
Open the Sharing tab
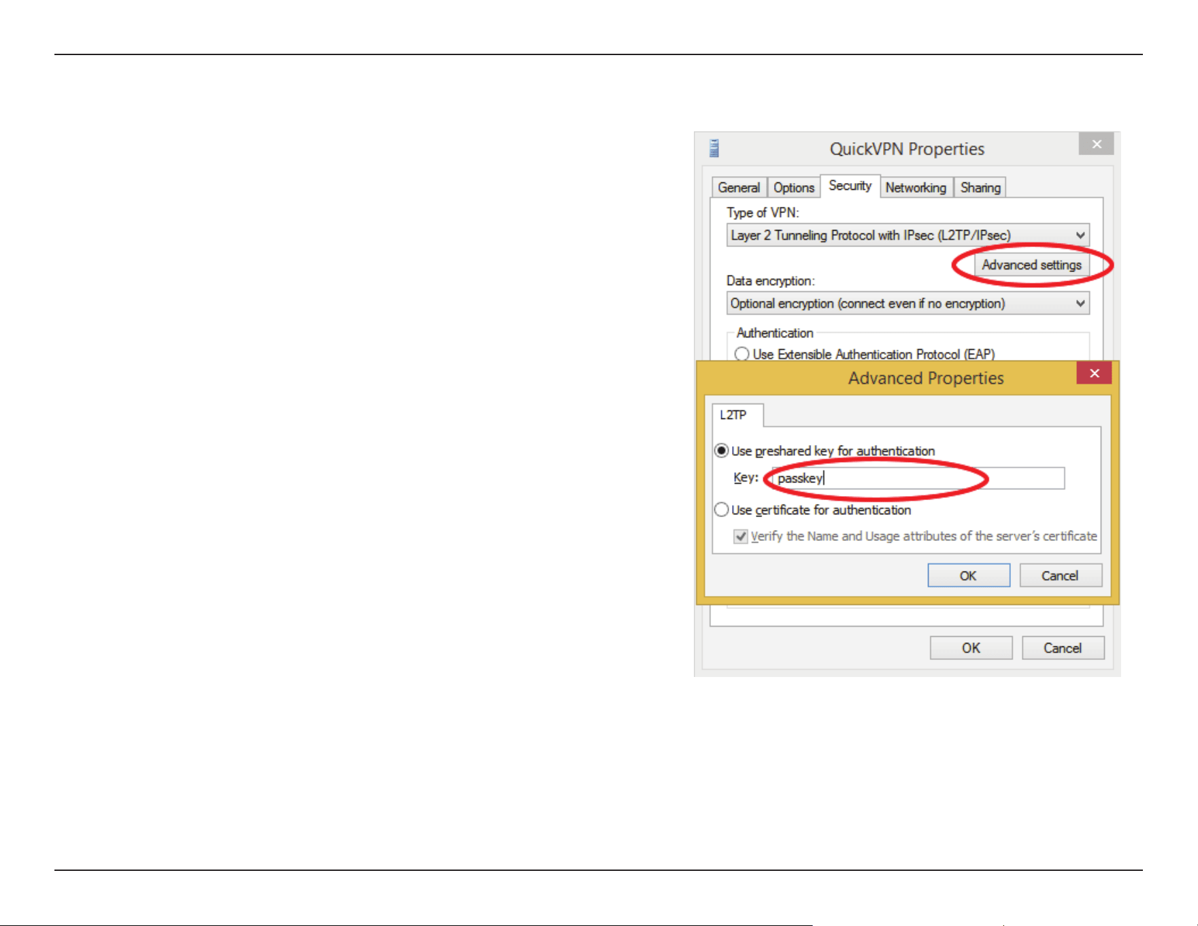point(980,187)
